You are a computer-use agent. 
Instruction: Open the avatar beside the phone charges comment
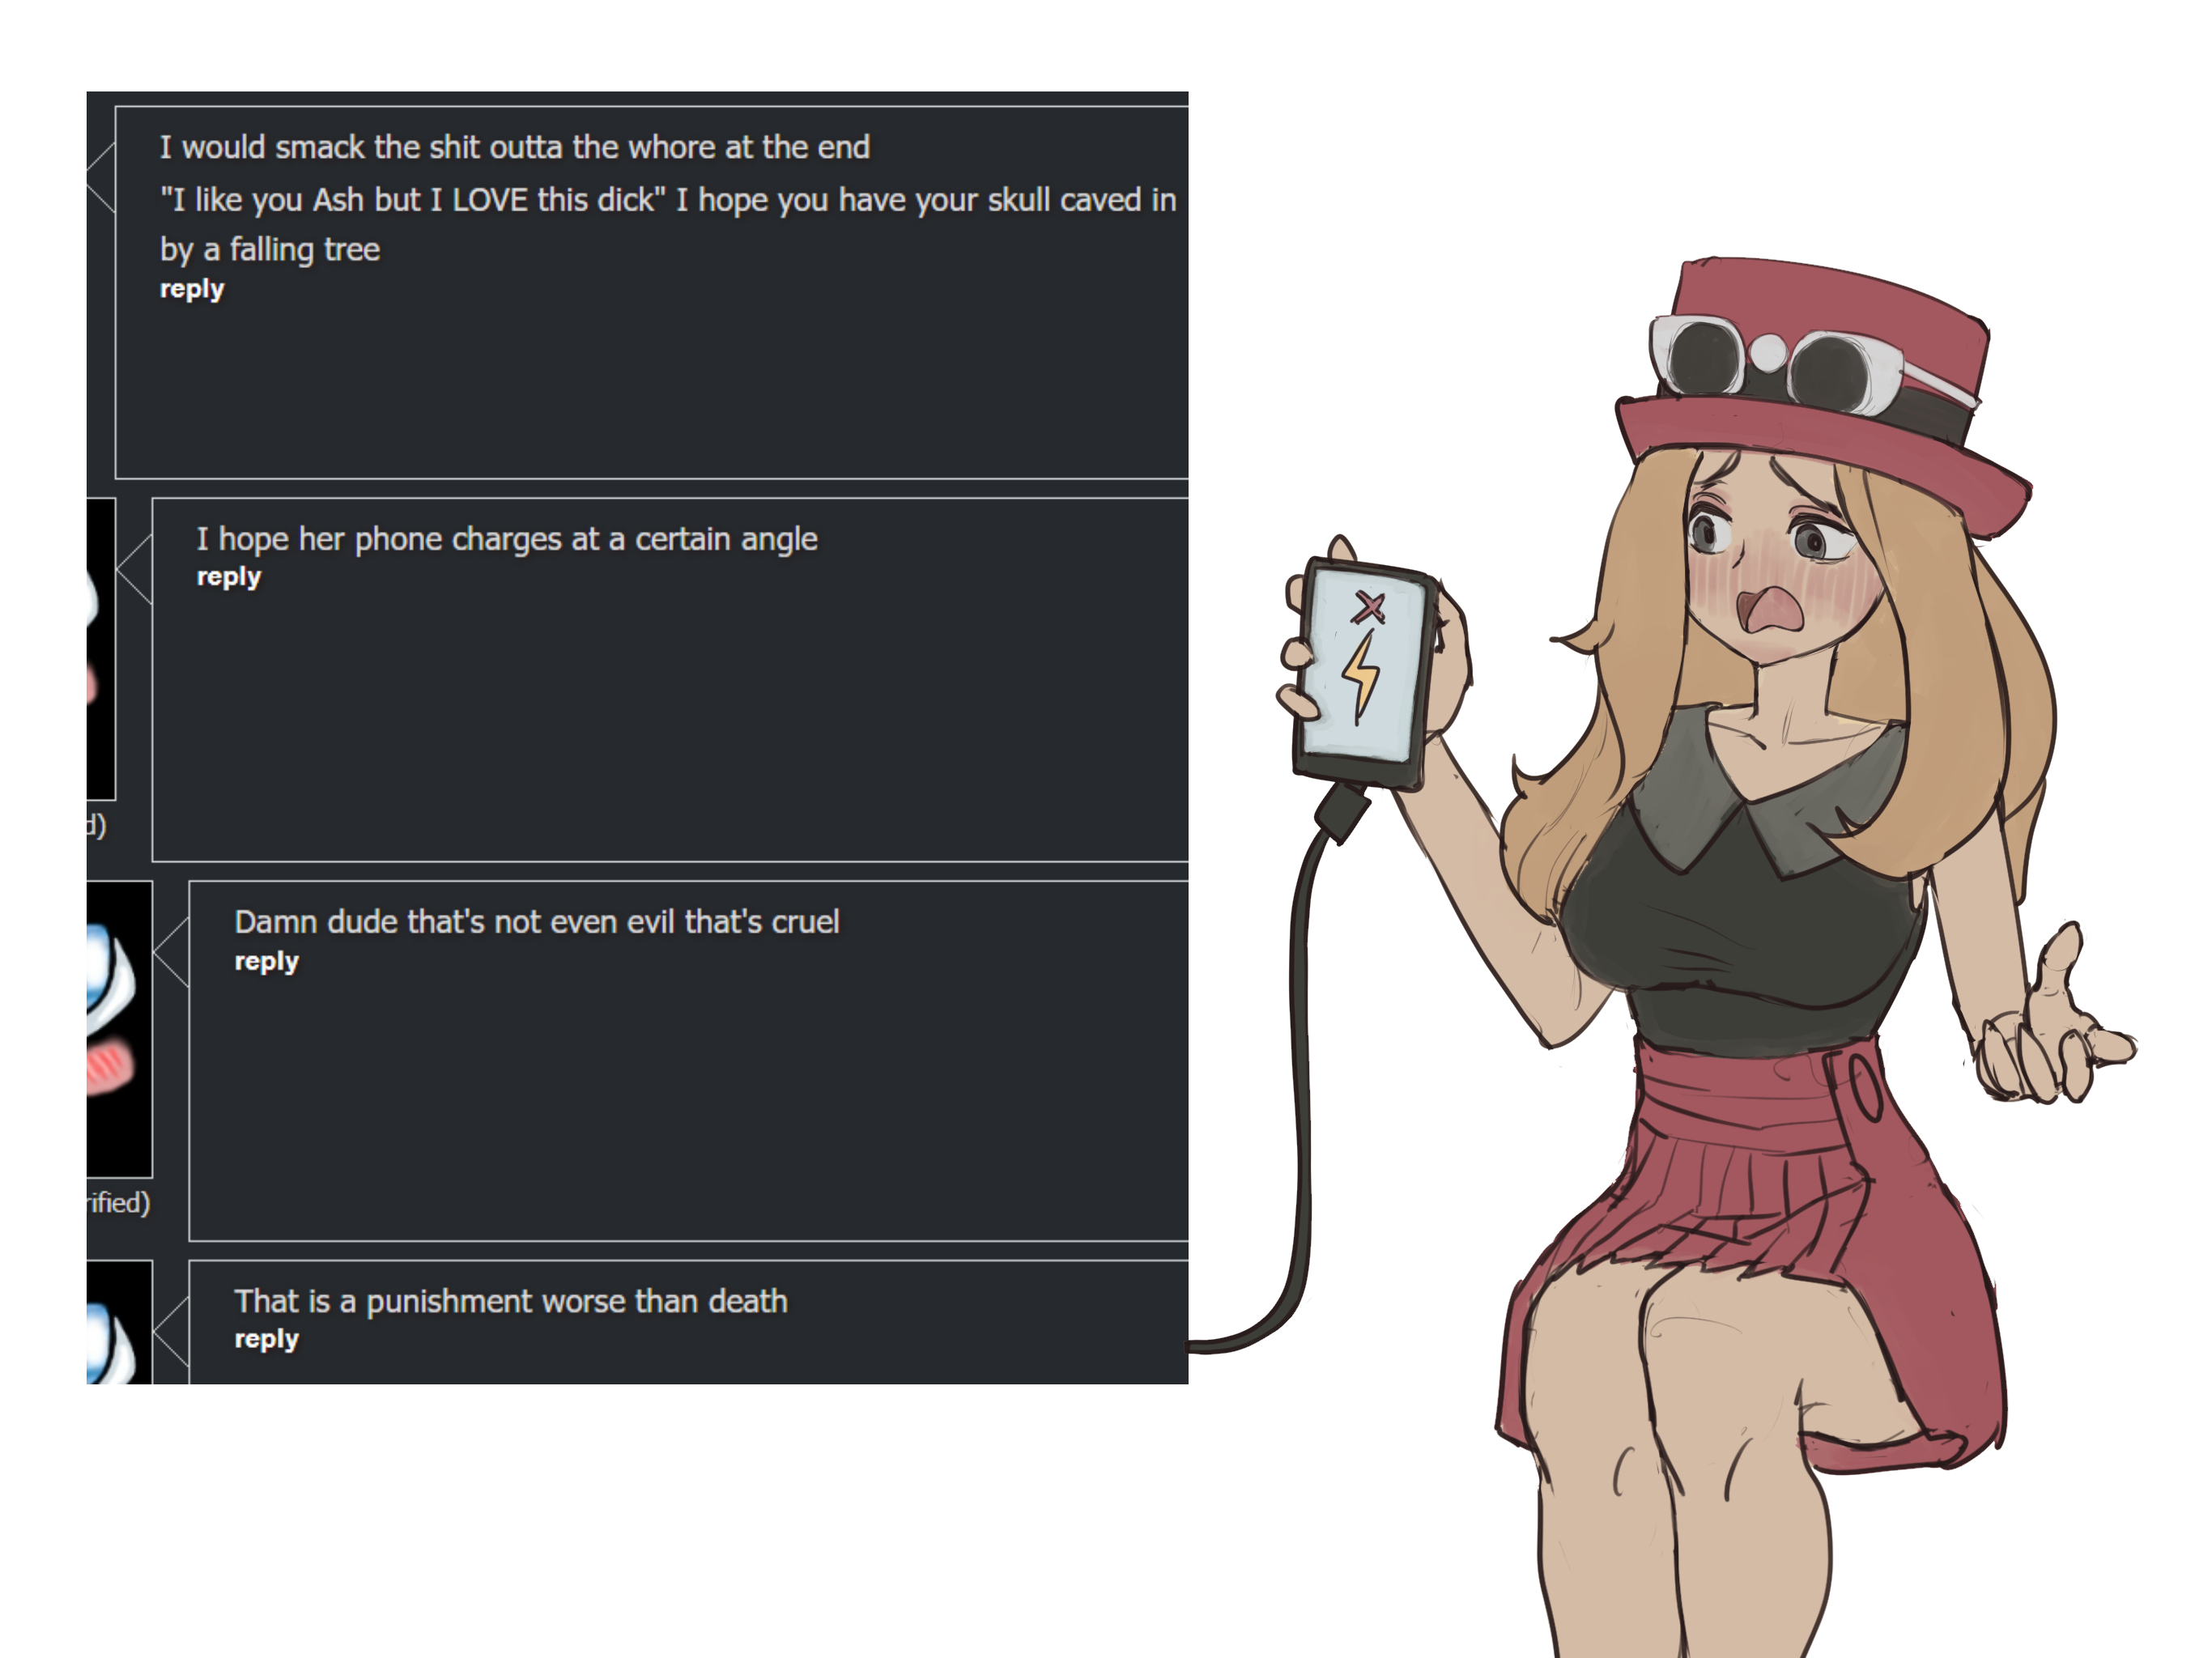101,649
